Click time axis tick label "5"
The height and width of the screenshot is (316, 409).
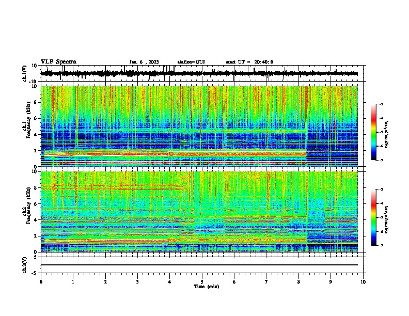click(202, 282)
